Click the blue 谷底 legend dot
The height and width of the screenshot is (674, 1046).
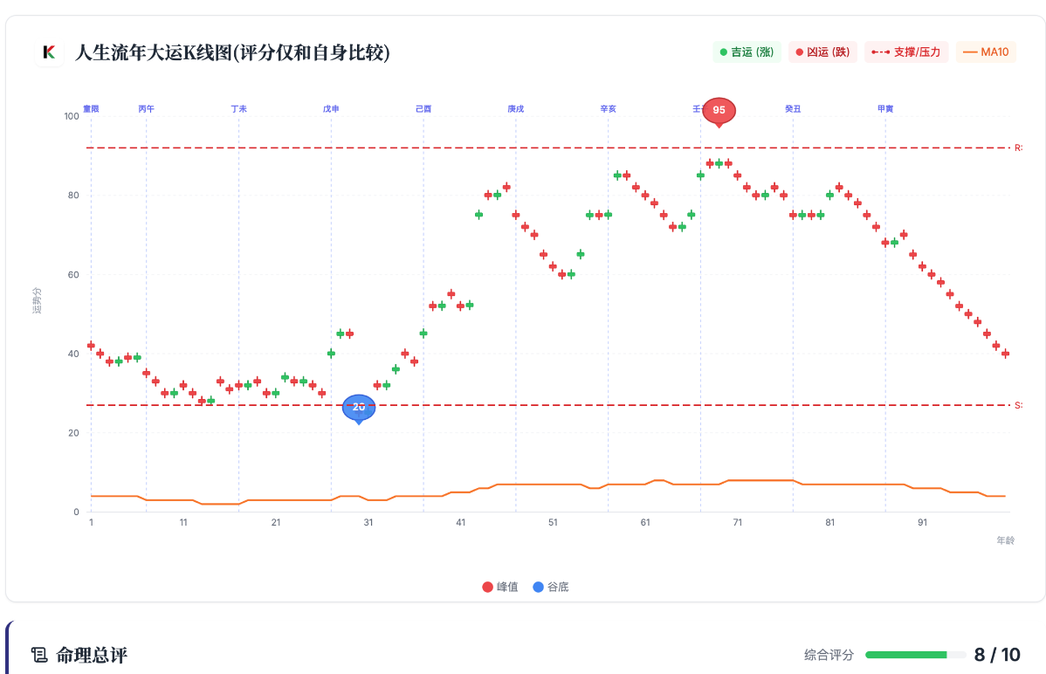click(538, 587)
